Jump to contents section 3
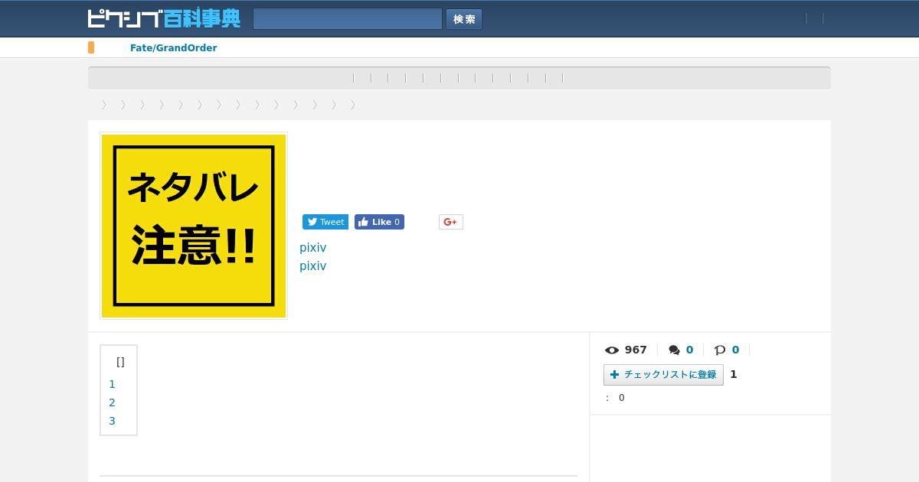919x482 pixels. (112, 421)
